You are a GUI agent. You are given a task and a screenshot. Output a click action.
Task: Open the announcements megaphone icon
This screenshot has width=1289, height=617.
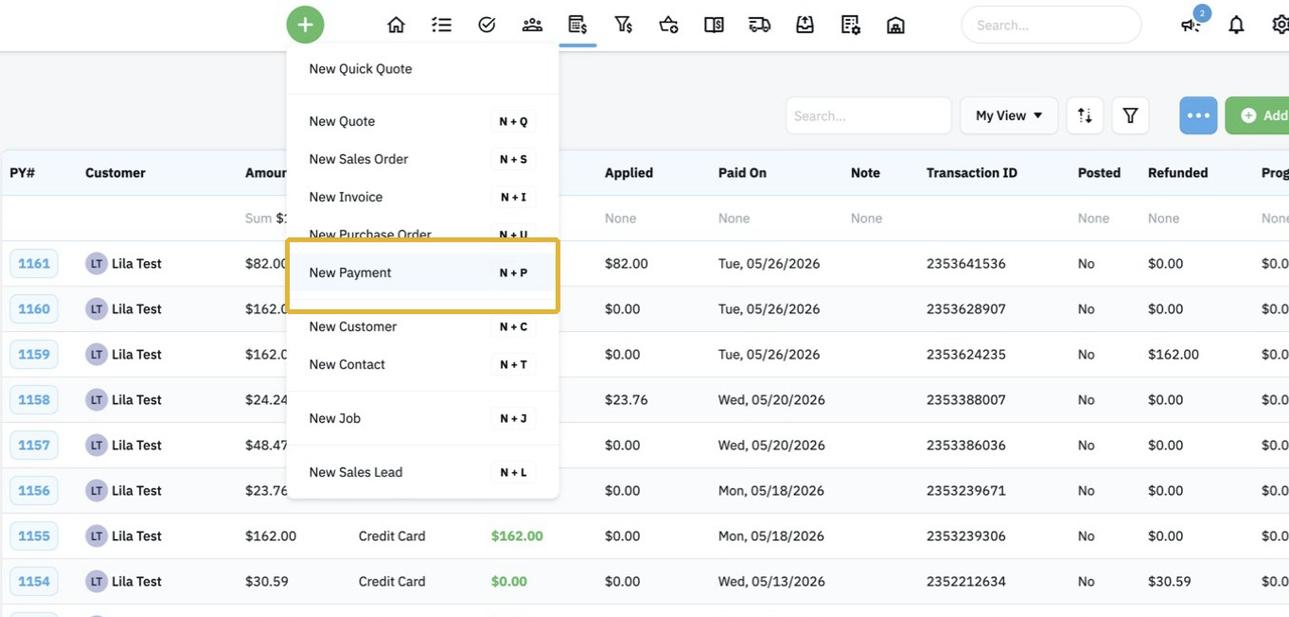1191,25
